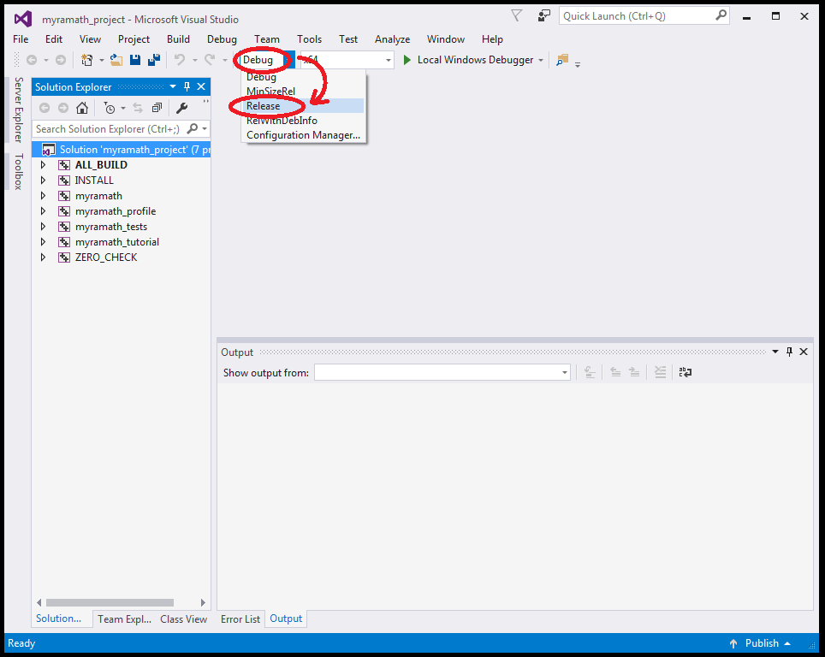Close the Solution Explorer panel
This screenshot has height=657, width=825.
201,86
